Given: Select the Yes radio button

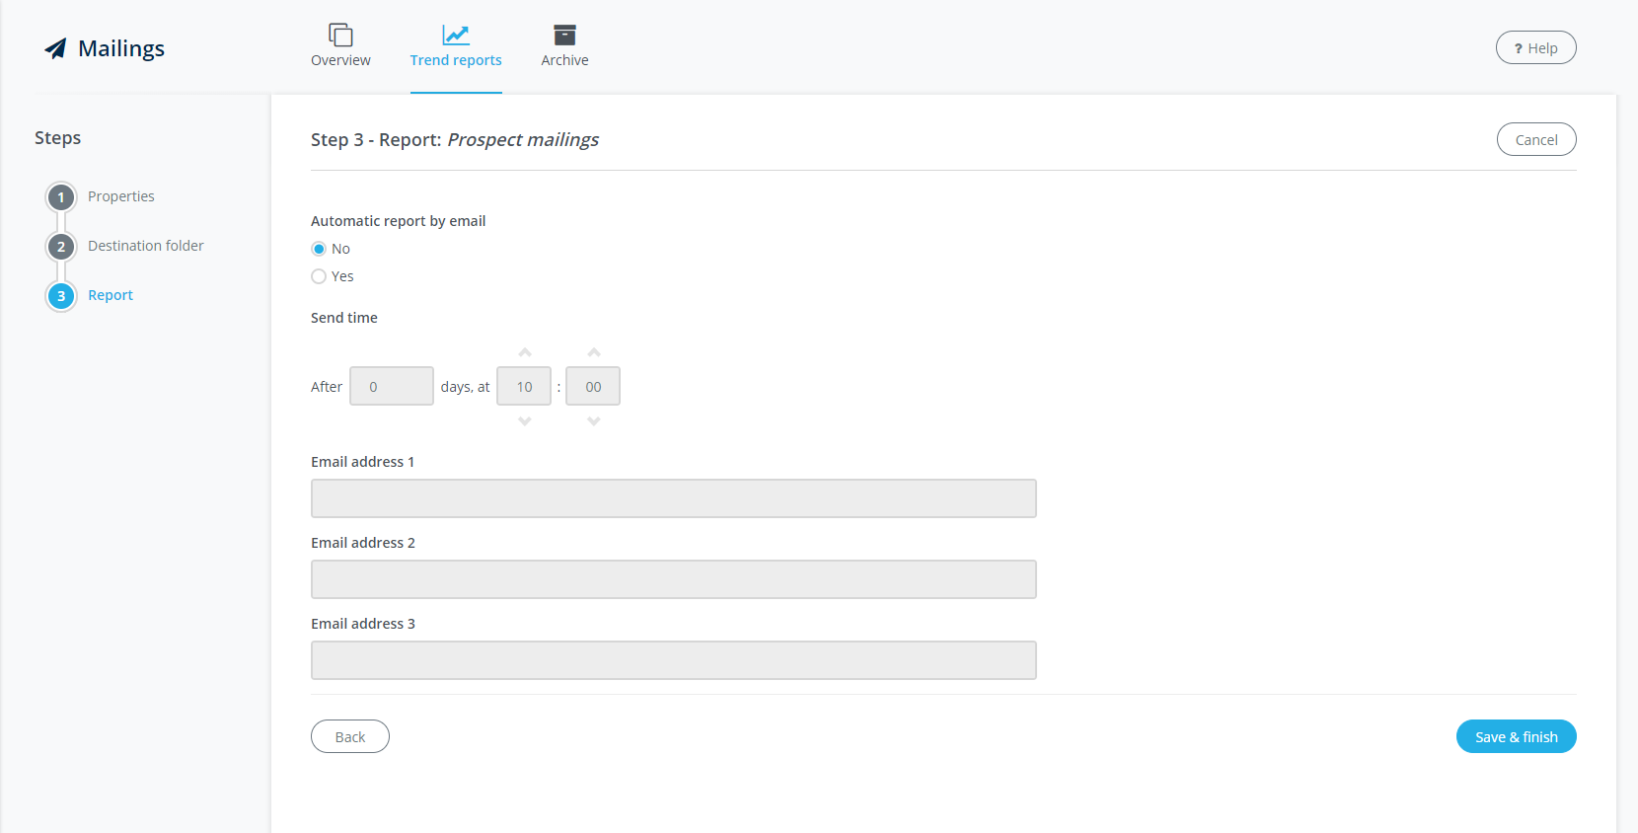Looking at the screenshot, I should point(319,276).
